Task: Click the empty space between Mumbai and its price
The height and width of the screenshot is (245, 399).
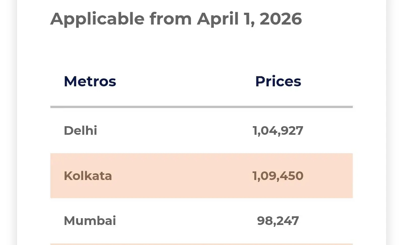Action: pyautogui.click(x=186, y=221)
